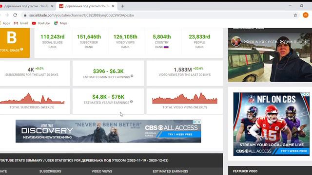Click the 4K subscribers value

tap(31, 70)
